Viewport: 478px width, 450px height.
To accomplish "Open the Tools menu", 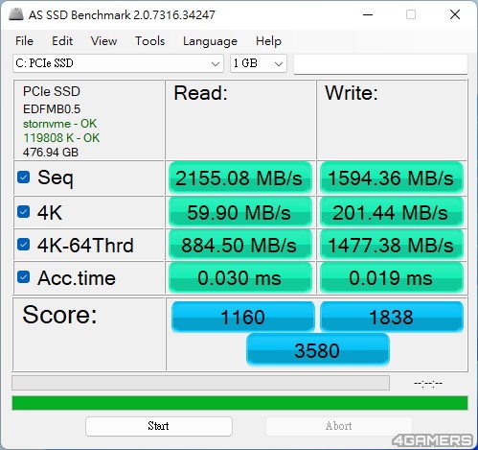I will (149, 41).
